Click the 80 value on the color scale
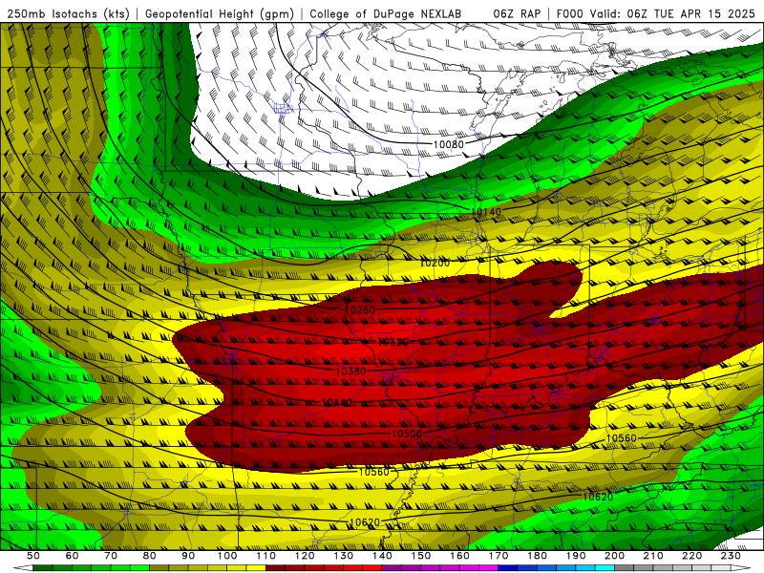The height and width of the screenshot is (573, 764). point(150,556)
